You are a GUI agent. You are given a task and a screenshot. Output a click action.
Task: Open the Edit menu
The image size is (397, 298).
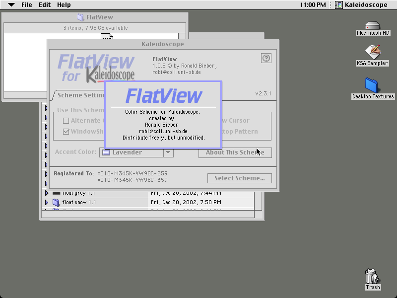click(45, 5)
